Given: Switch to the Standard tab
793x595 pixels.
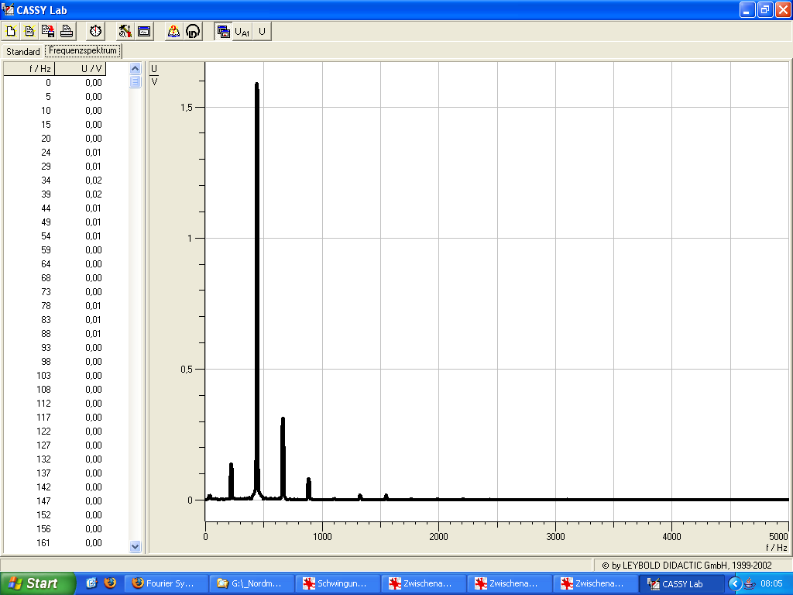Looking at the screenshot, I should point(23,52).
